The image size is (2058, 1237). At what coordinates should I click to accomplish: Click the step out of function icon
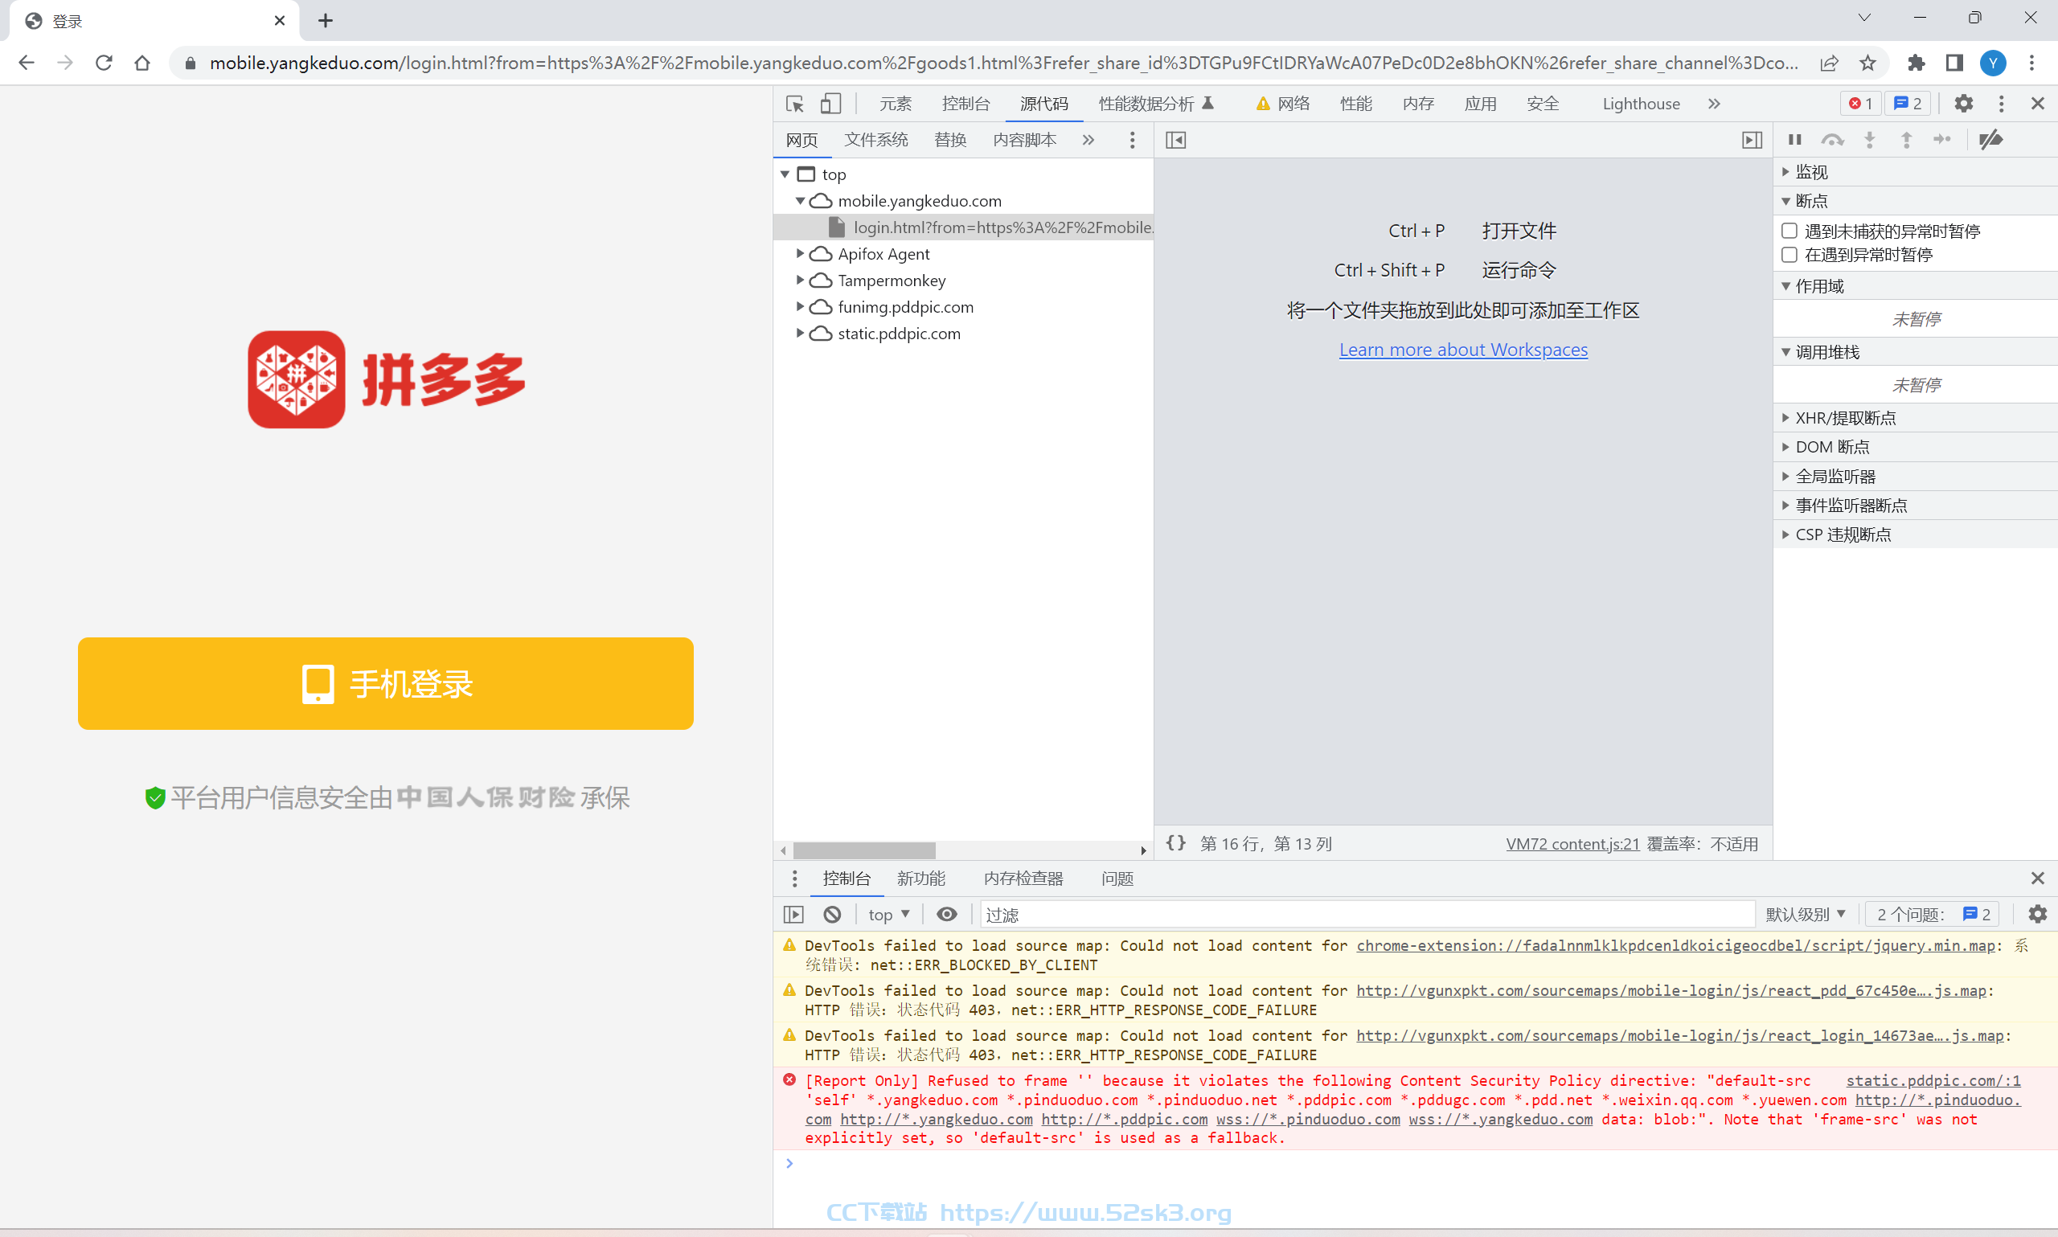(1906, 140)
